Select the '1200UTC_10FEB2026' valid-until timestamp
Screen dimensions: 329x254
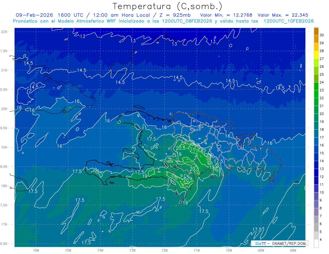(288, 21)
